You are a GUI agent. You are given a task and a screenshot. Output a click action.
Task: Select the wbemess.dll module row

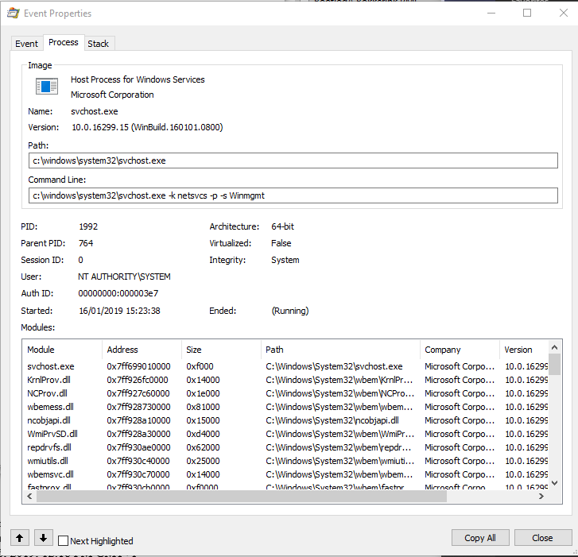(x=285, y=407)
